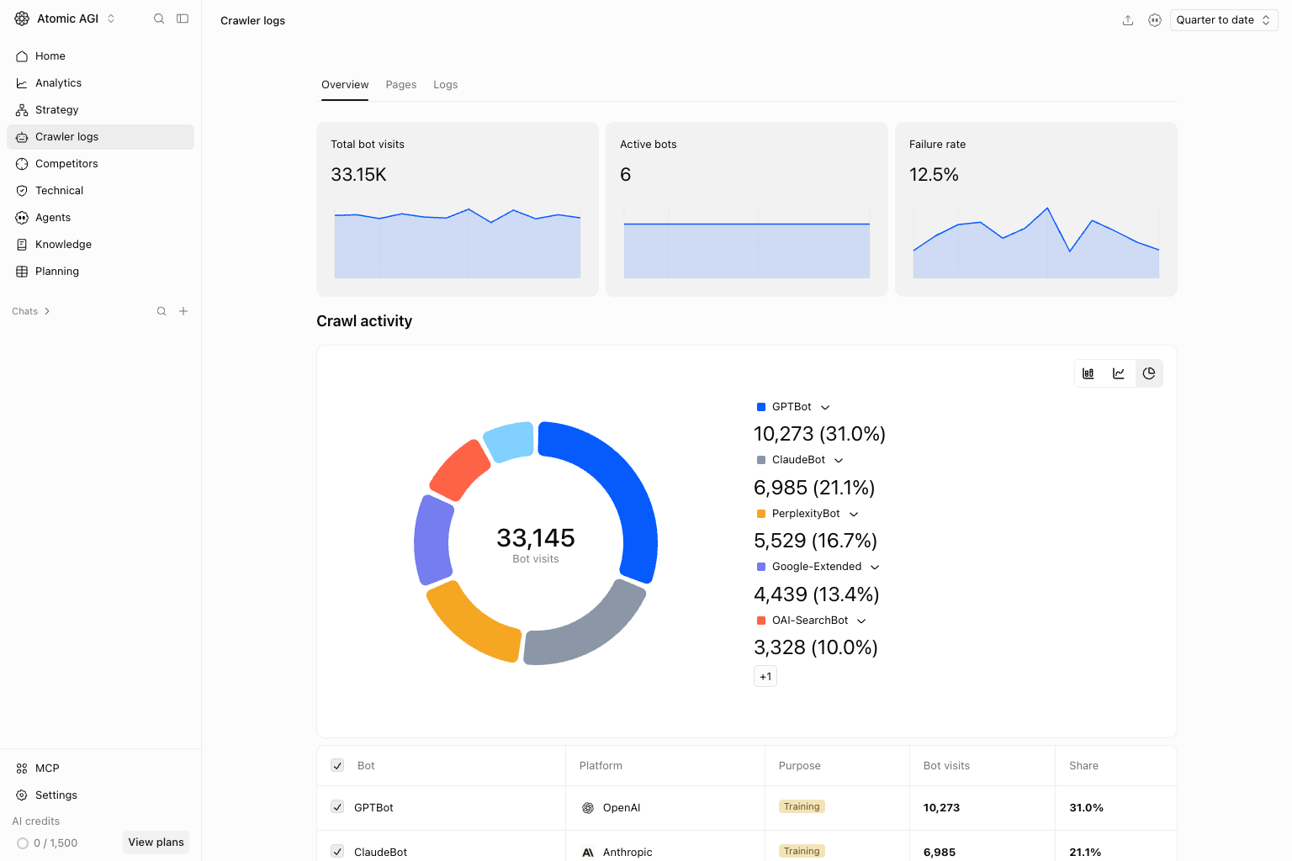1292x861 pixels.
Task: Expand the Chats section chevron
Action: coord(47,311)
